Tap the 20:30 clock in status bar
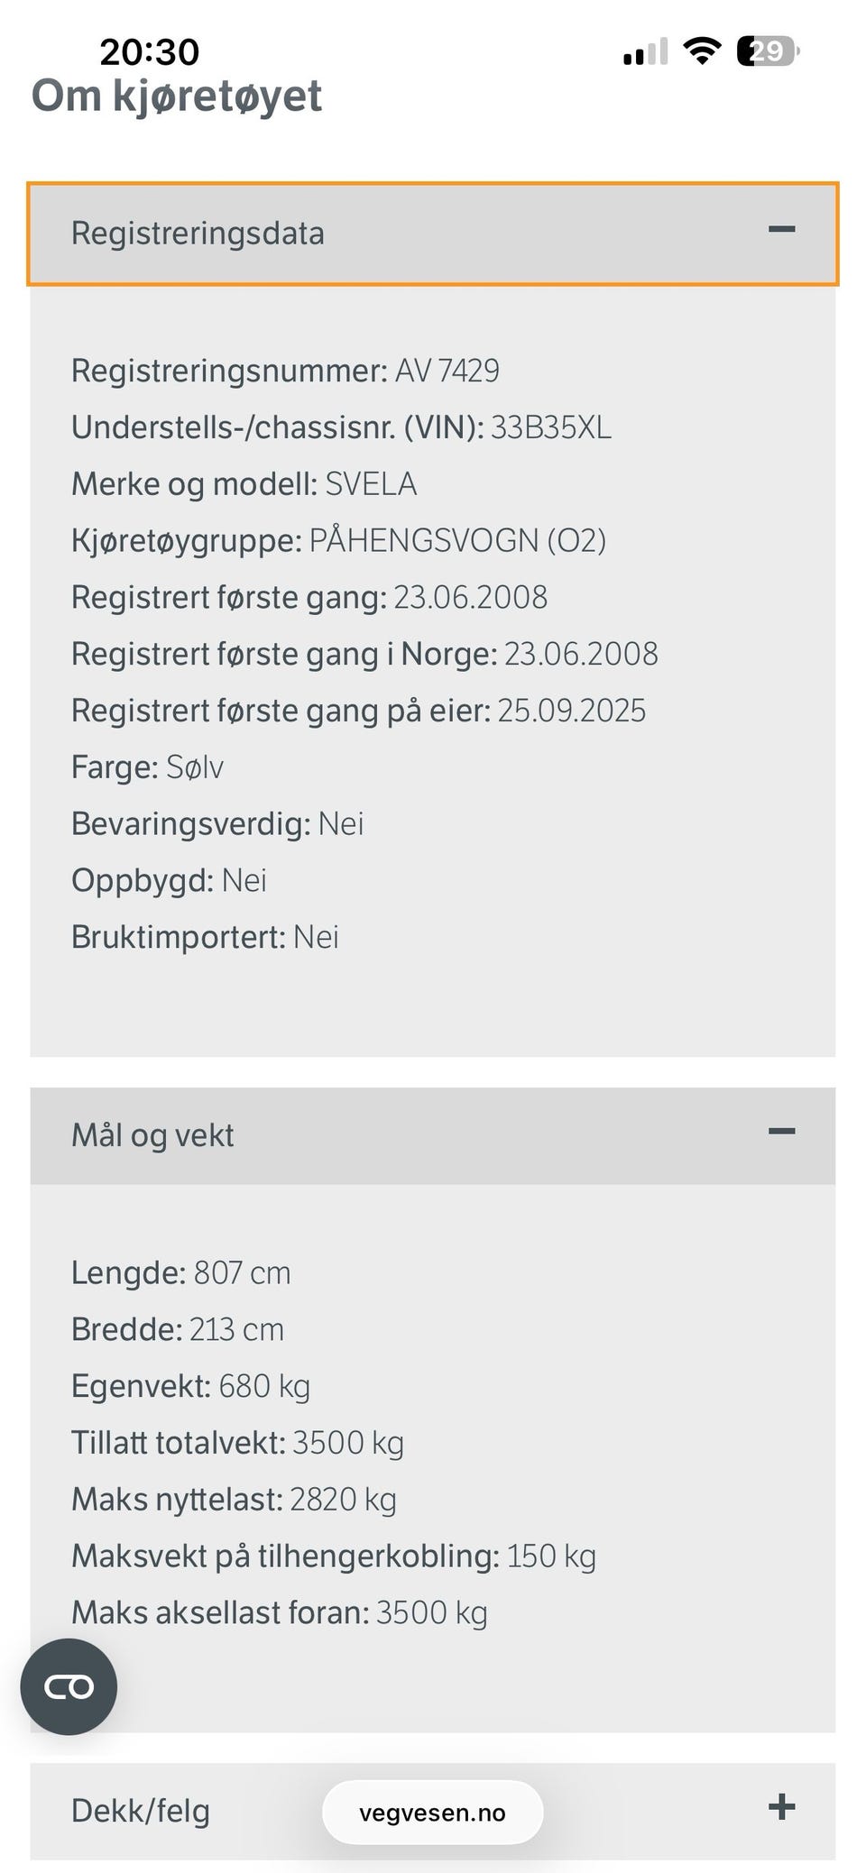 (x=149, y=51)
